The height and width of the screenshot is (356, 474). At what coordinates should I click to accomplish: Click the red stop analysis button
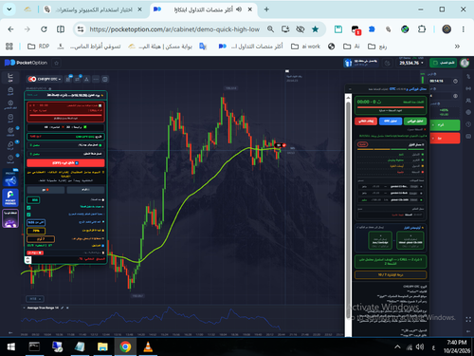coord(366,122)
